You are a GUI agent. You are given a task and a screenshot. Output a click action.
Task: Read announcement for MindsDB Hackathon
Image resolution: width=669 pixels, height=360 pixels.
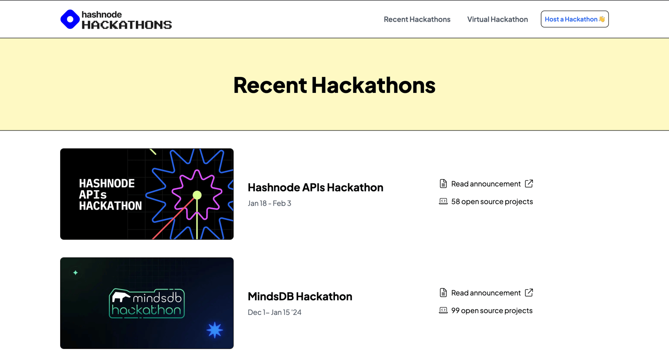click(x=486, y=293)
